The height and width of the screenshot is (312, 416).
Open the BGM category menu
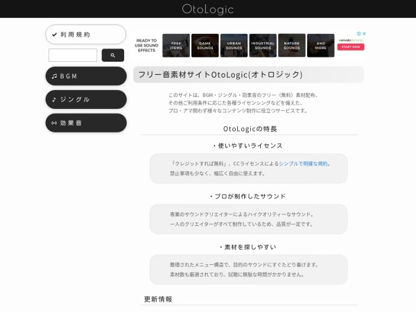click(86, 76)
